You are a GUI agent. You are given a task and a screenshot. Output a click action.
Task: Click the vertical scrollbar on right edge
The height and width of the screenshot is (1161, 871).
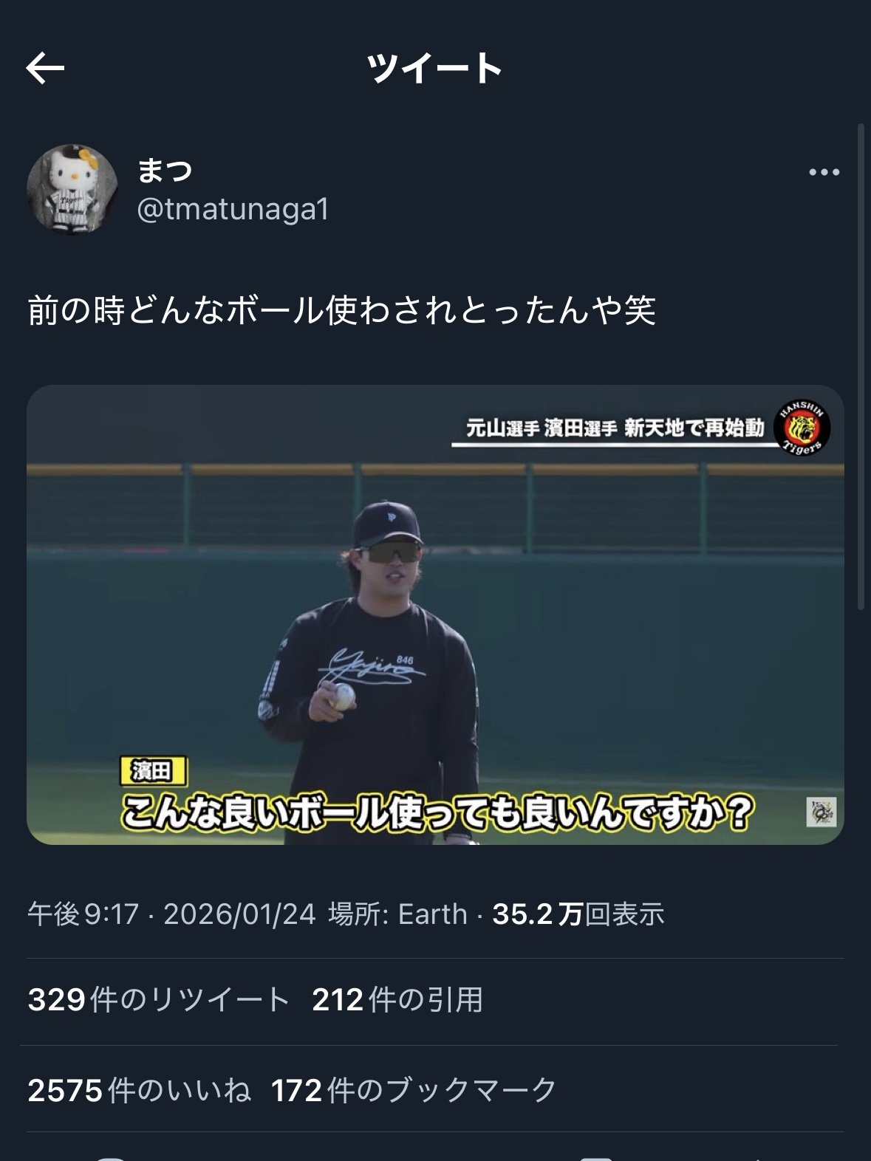[x=861, y=366]
